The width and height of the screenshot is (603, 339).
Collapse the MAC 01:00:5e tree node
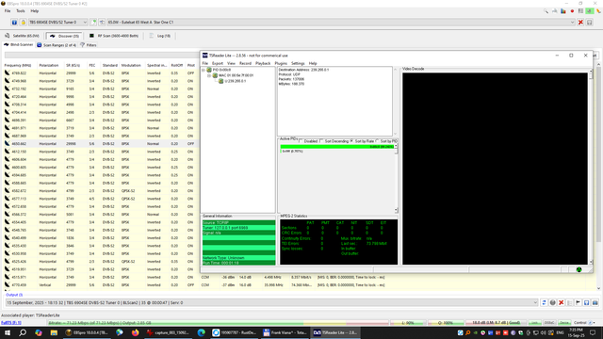(x=209, y=75)
